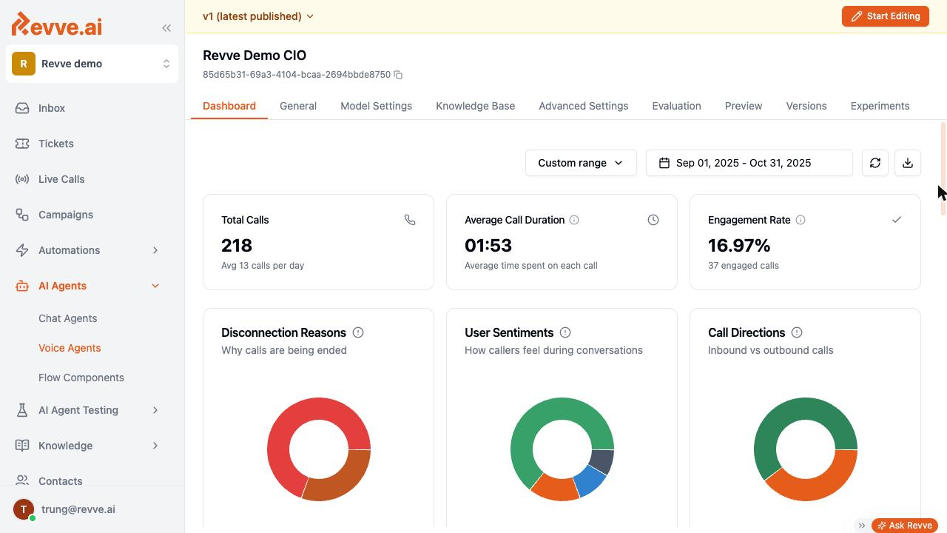Image resolution: width=947 pixels, height=533 pixels.
Task: Switch to the Experiments tab
Action: [880, 106]
